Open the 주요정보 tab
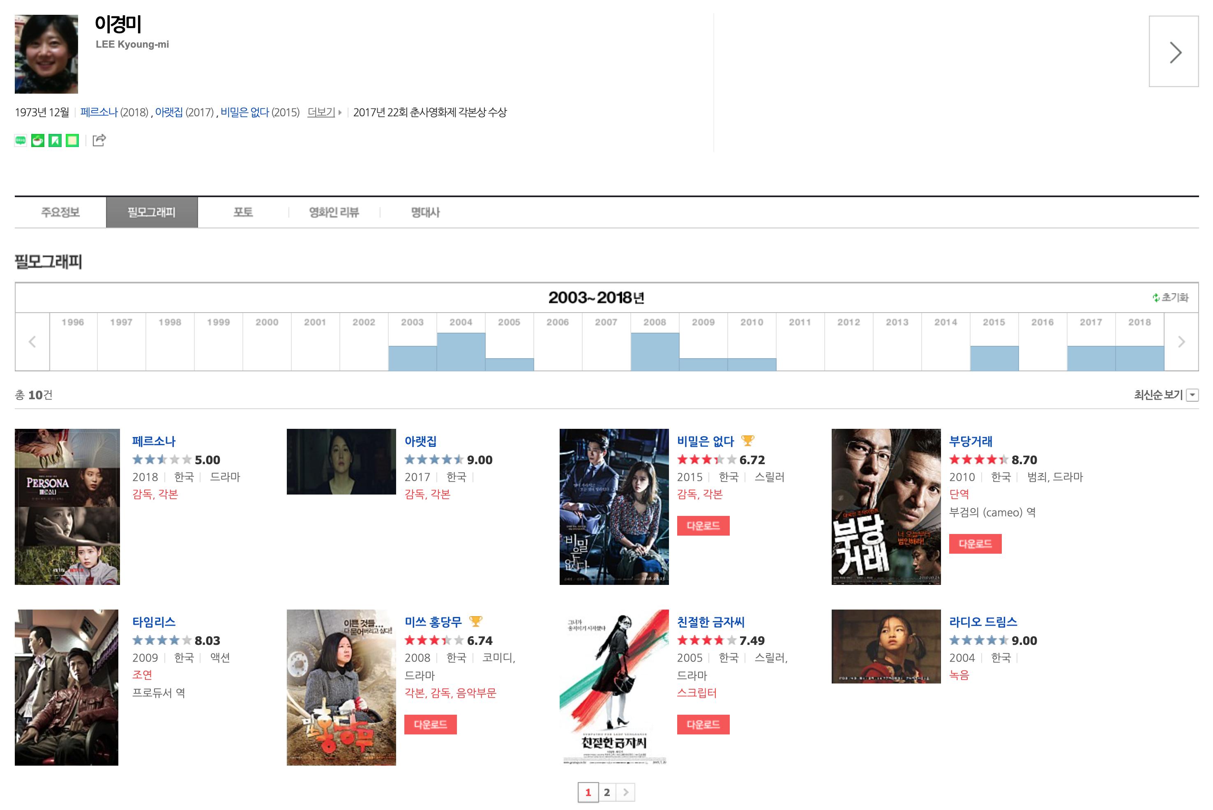 60,212
